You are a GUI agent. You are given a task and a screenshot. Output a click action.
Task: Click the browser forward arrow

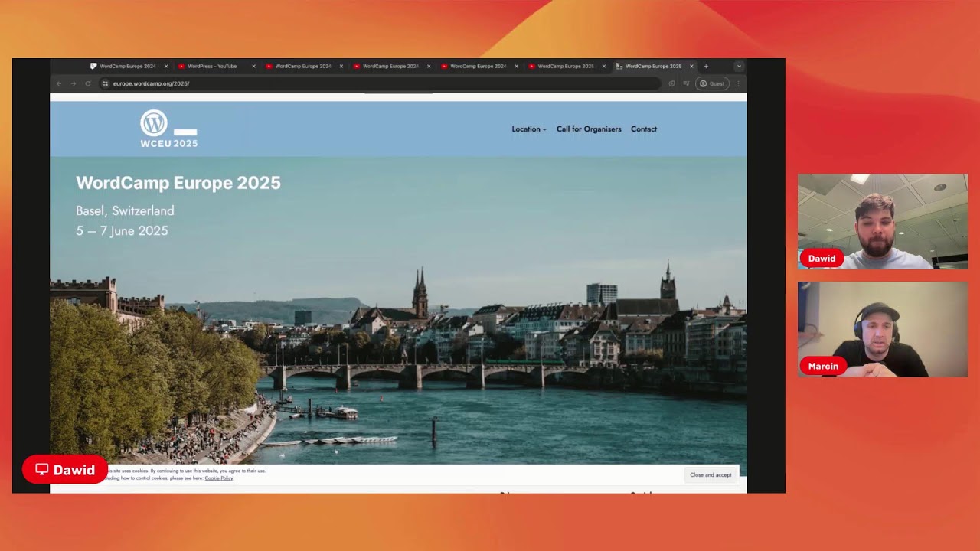73,83
